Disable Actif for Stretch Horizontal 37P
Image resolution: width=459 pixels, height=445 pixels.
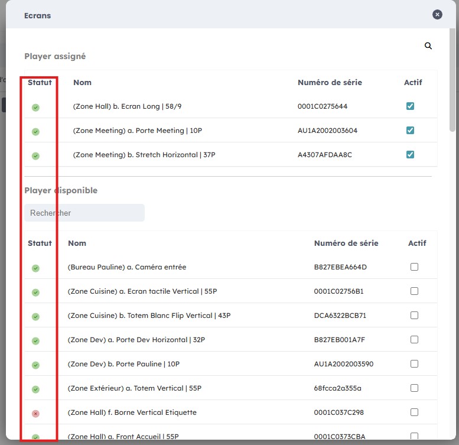pos(410,155)
